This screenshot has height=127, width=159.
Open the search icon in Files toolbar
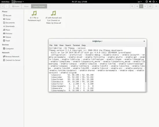(x=132, y=6)
